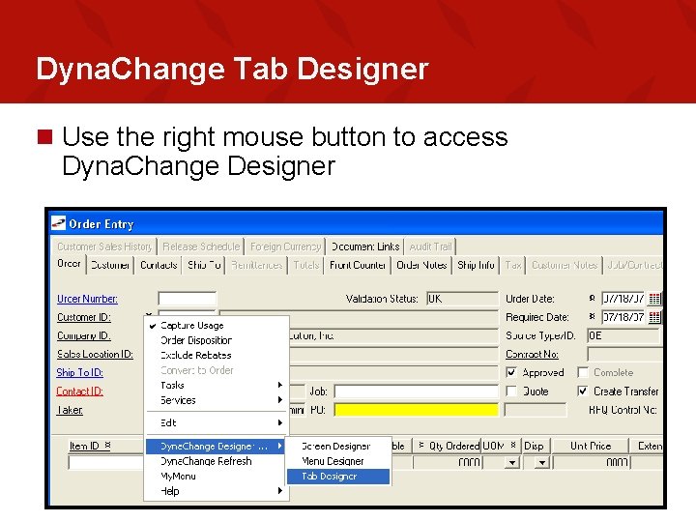Click the Item ID entry cell
Image resolution: width=696 pixels, height=522 pixels.
click(106, 463)
